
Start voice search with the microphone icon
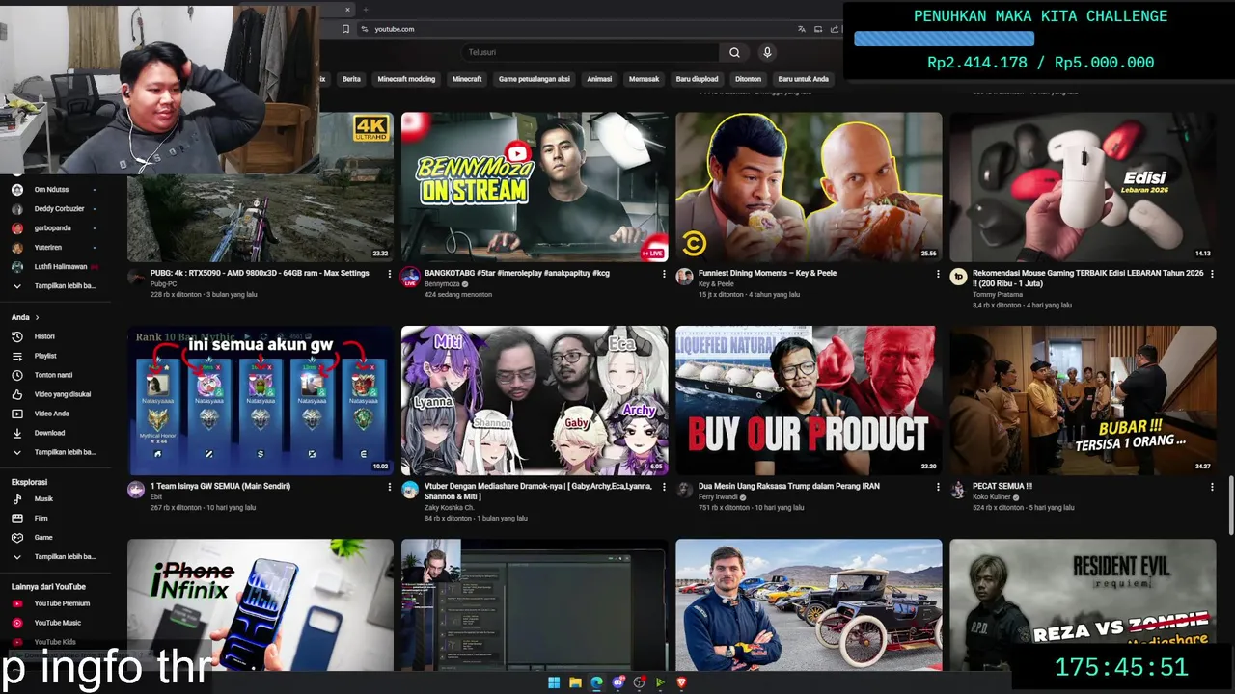767,52
